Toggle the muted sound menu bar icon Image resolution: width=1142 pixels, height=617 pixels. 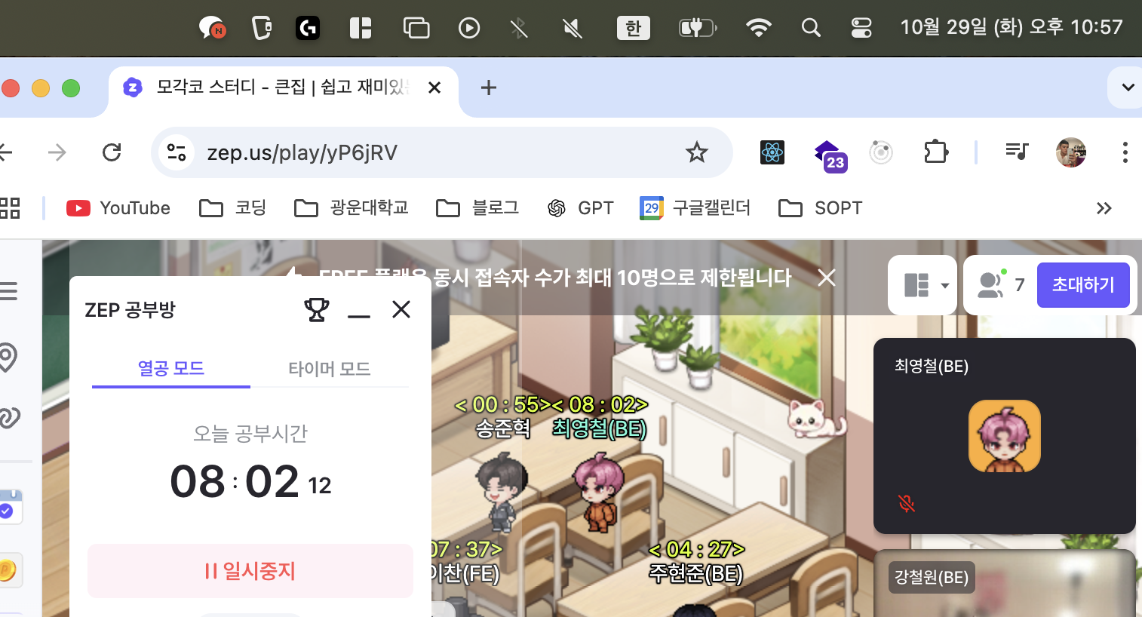(x=573, y=29)
